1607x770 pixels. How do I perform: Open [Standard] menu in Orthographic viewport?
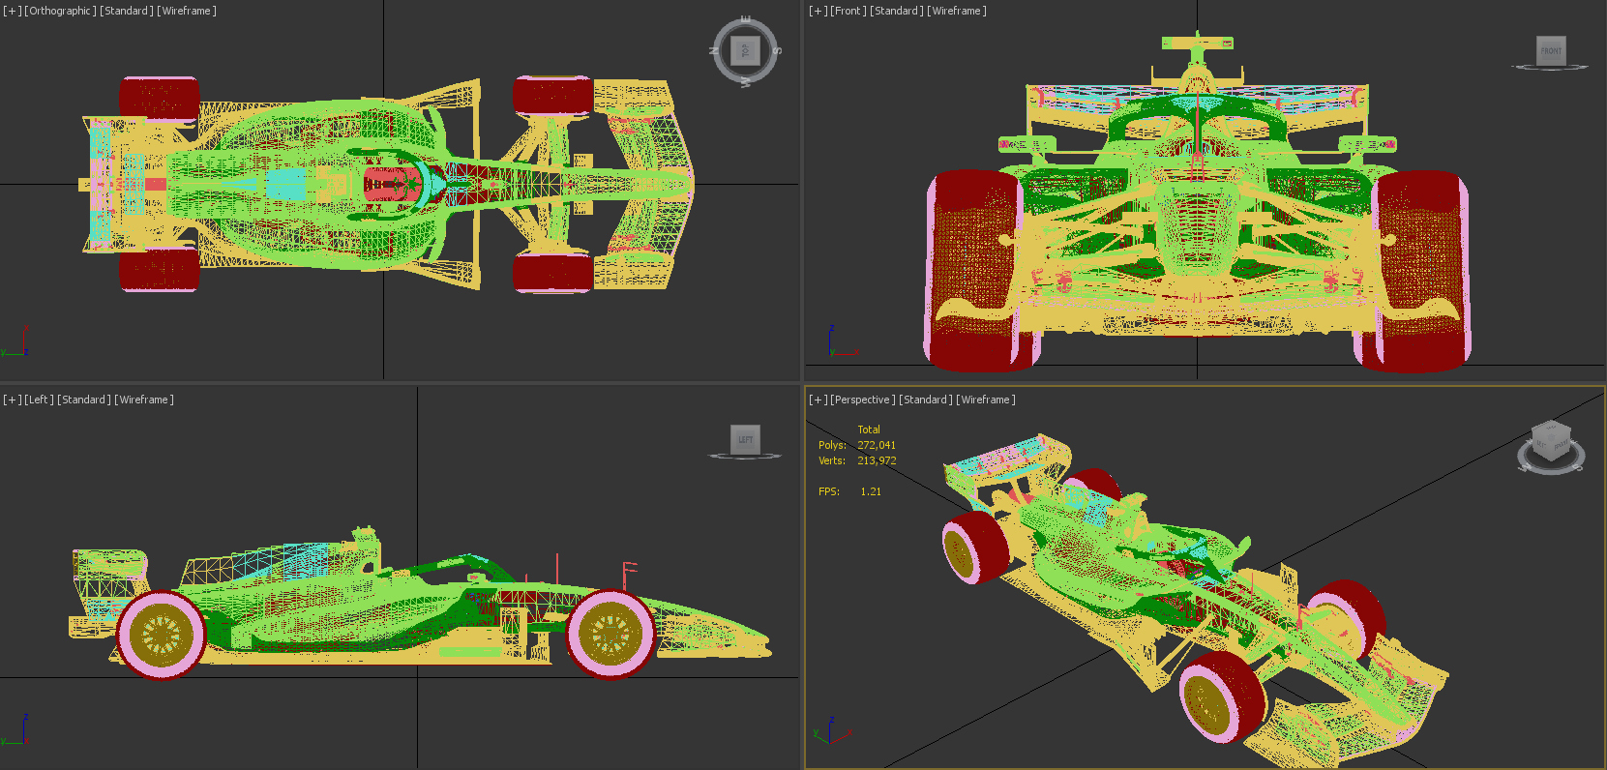pos(127,11)
